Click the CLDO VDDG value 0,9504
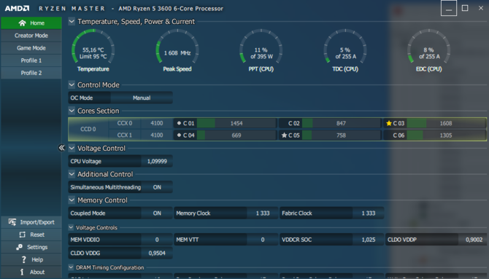The width and height of the screenshot is (489, 279). 157,254
